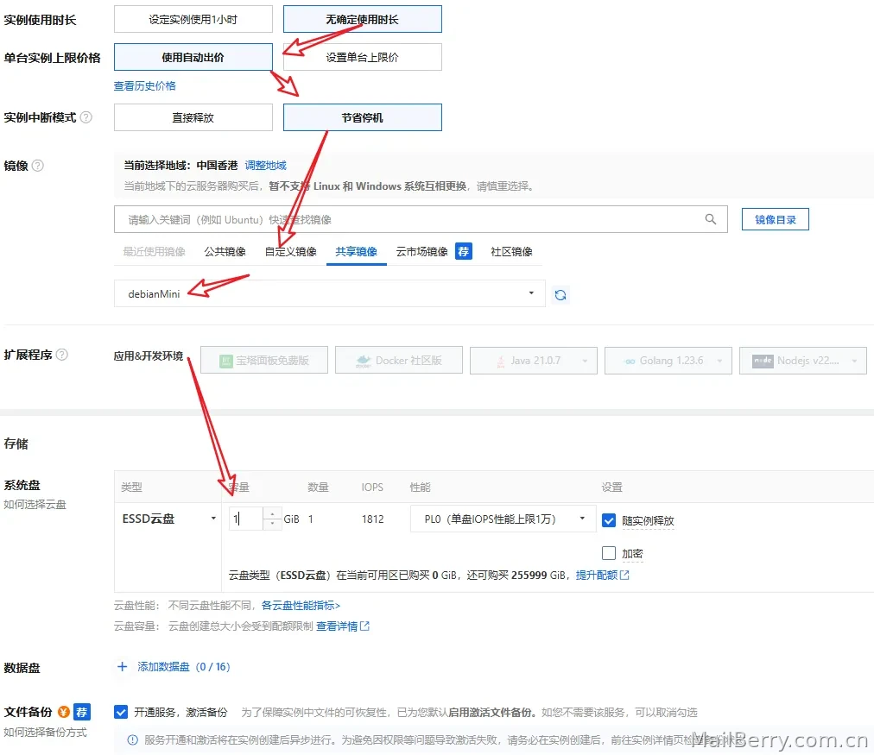Click external-link icon beside 查看详情
Viewport: 874px width, 755px height.
(365, 626)
